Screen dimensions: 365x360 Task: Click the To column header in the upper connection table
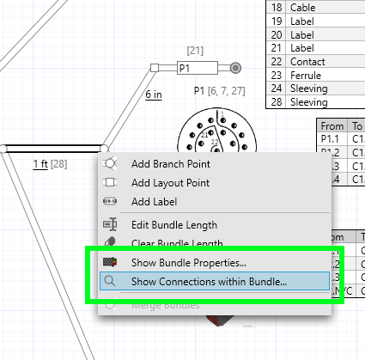356,125
